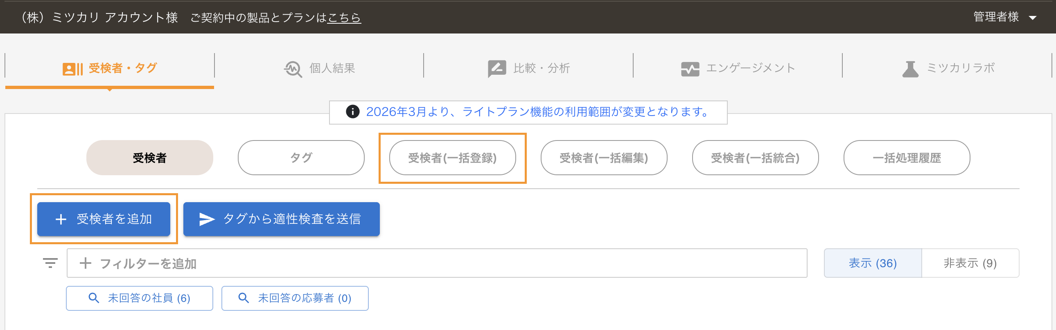Select the 受検者 sub-tab pill
This screenshot has width=1056, height=330.
150,158
